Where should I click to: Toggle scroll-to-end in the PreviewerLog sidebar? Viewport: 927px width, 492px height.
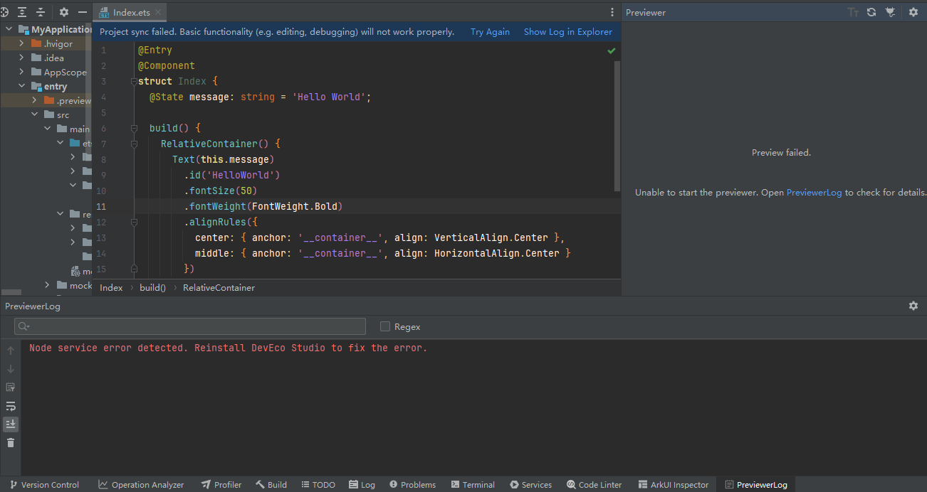[11, 424]
